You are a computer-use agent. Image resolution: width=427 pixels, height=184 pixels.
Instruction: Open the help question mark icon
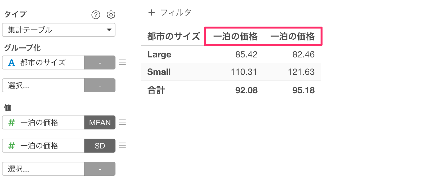coord(95,15)
